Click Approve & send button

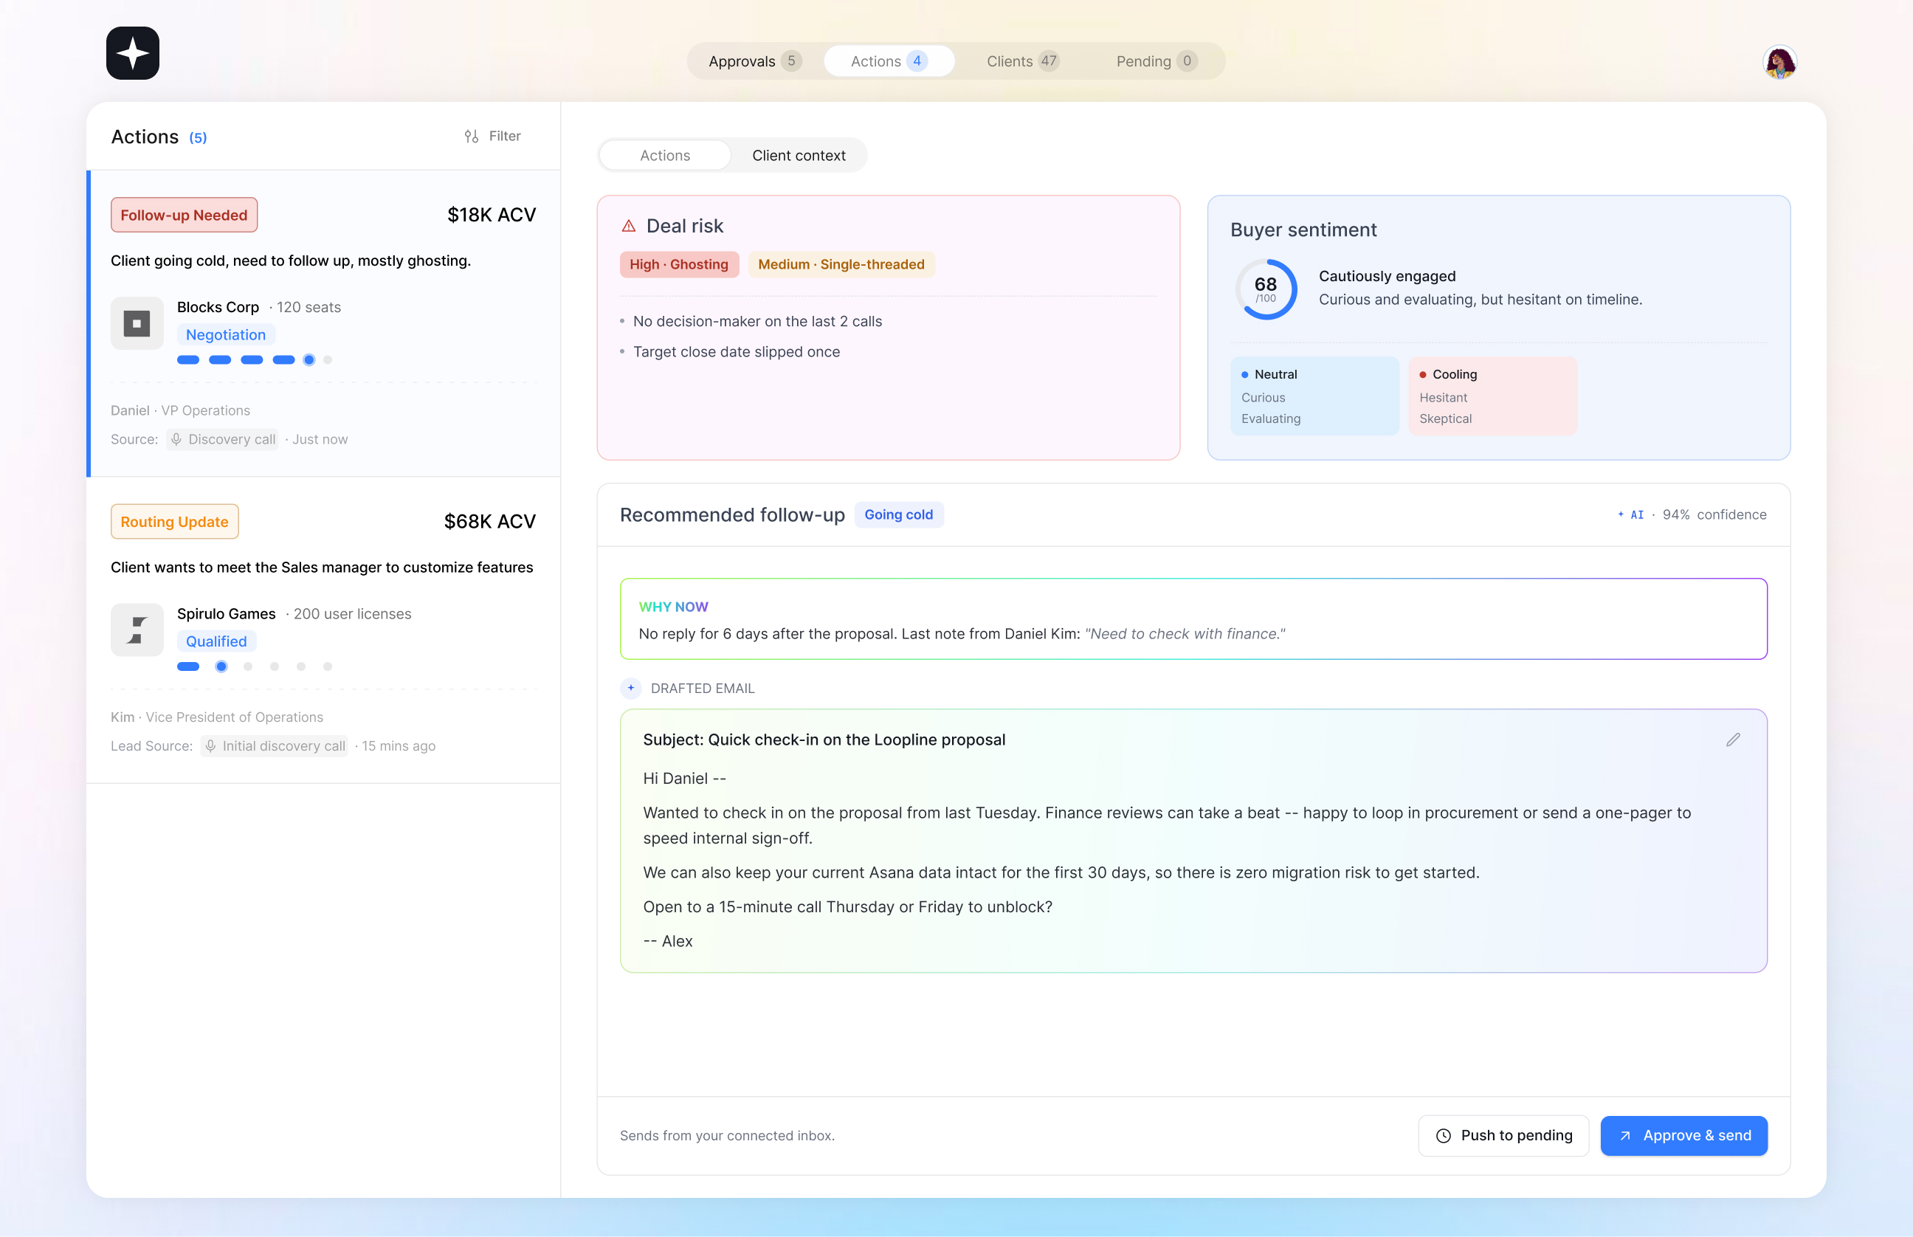click(x=1684, y=1136)
